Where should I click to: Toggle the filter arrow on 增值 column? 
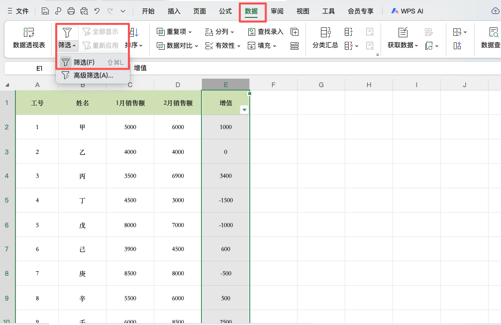tap(244, 108)
